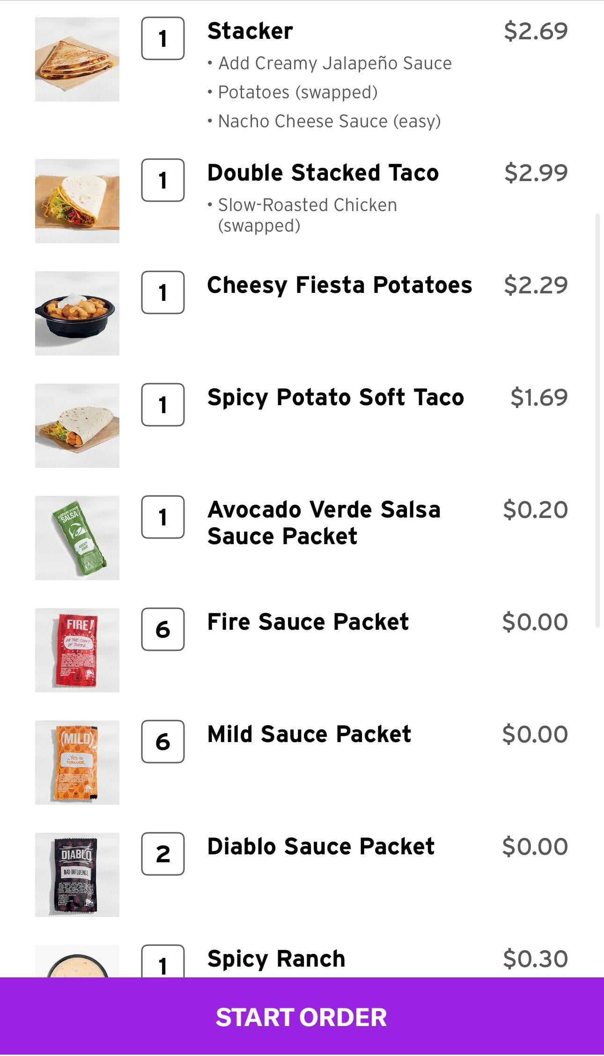Viewport: 604px width, 1056px height.
Task: Click the Avocado Verde Salsa packet image
Action: pyautogui.click(x=77, y=538)
